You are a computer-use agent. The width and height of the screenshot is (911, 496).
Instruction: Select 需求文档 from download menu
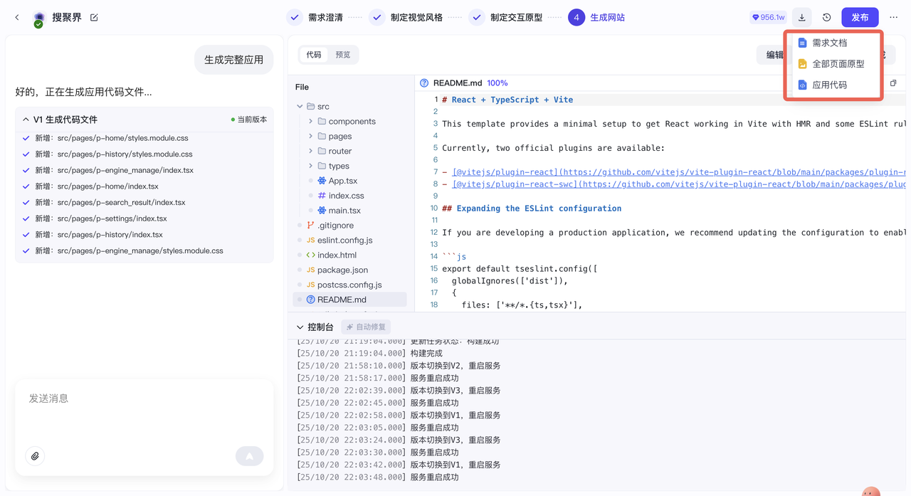point(829,43)
